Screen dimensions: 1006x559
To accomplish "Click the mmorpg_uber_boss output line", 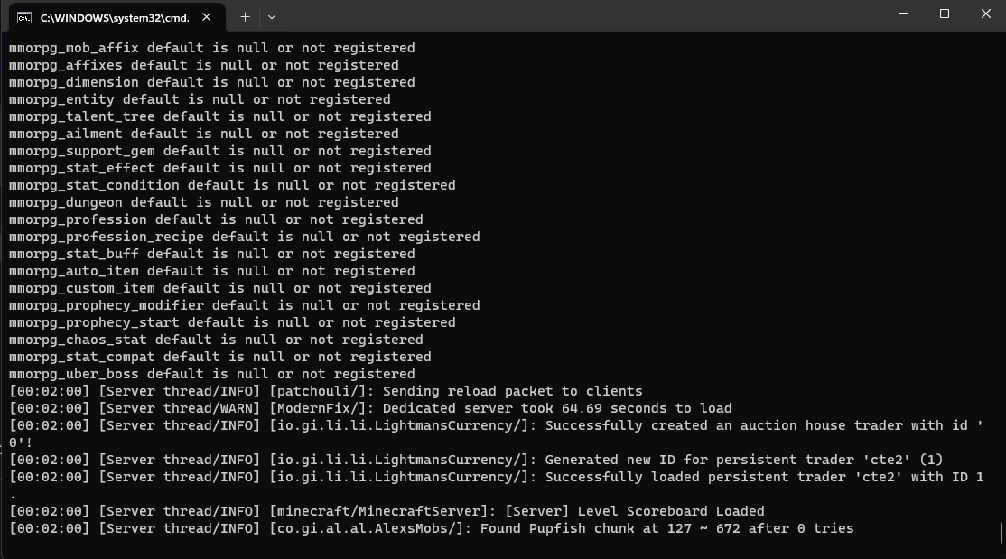I will pos(212,374).
